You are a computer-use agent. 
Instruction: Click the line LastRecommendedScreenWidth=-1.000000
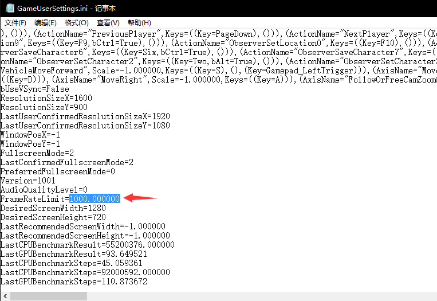tap(83, 226)
